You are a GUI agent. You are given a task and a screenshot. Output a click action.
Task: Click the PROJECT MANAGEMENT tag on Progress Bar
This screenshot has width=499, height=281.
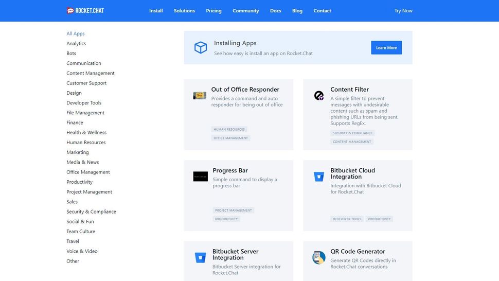[233, 210]
